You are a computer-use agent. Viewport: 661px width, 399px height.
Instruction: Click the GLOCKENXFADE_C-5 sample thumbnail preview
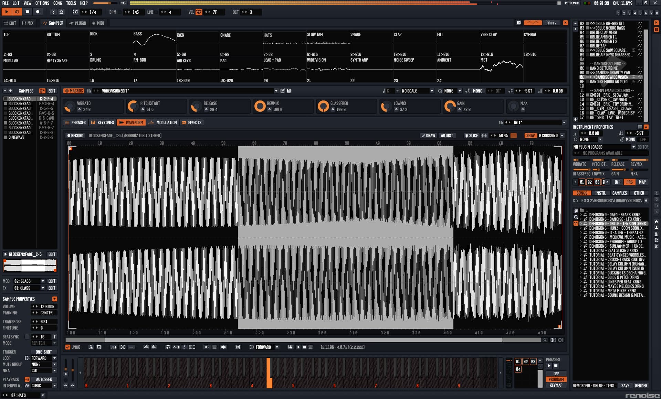tap(30, 266)
